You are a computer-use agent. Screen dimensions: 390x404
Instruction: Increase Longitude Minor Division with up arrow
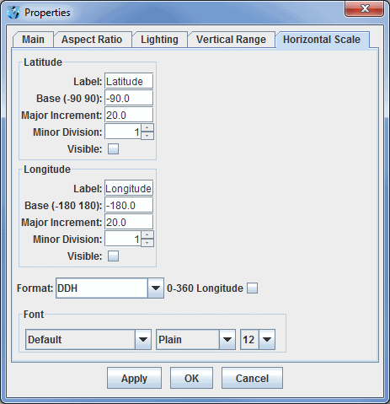[x=147, y=234]
